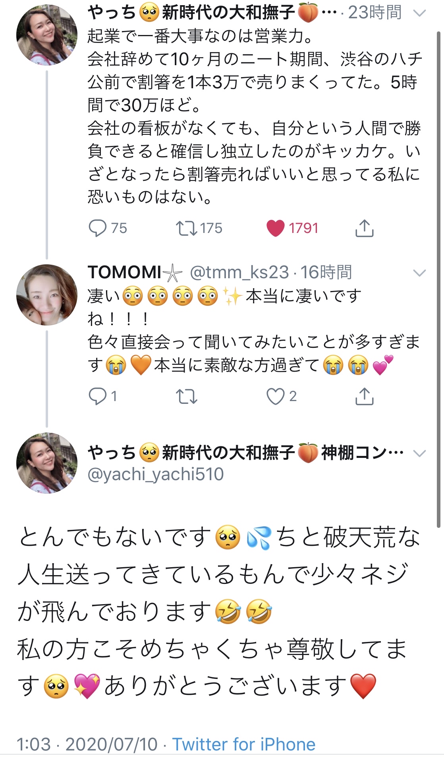Like TOMOMI's tweet with 2 likes
The image size is (444, 760).
pyautogui.click(x=276, y=396)
